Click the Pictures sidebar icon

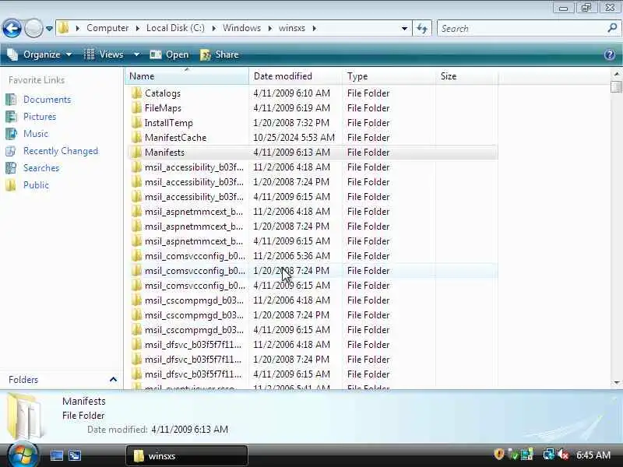click(11, 116)
